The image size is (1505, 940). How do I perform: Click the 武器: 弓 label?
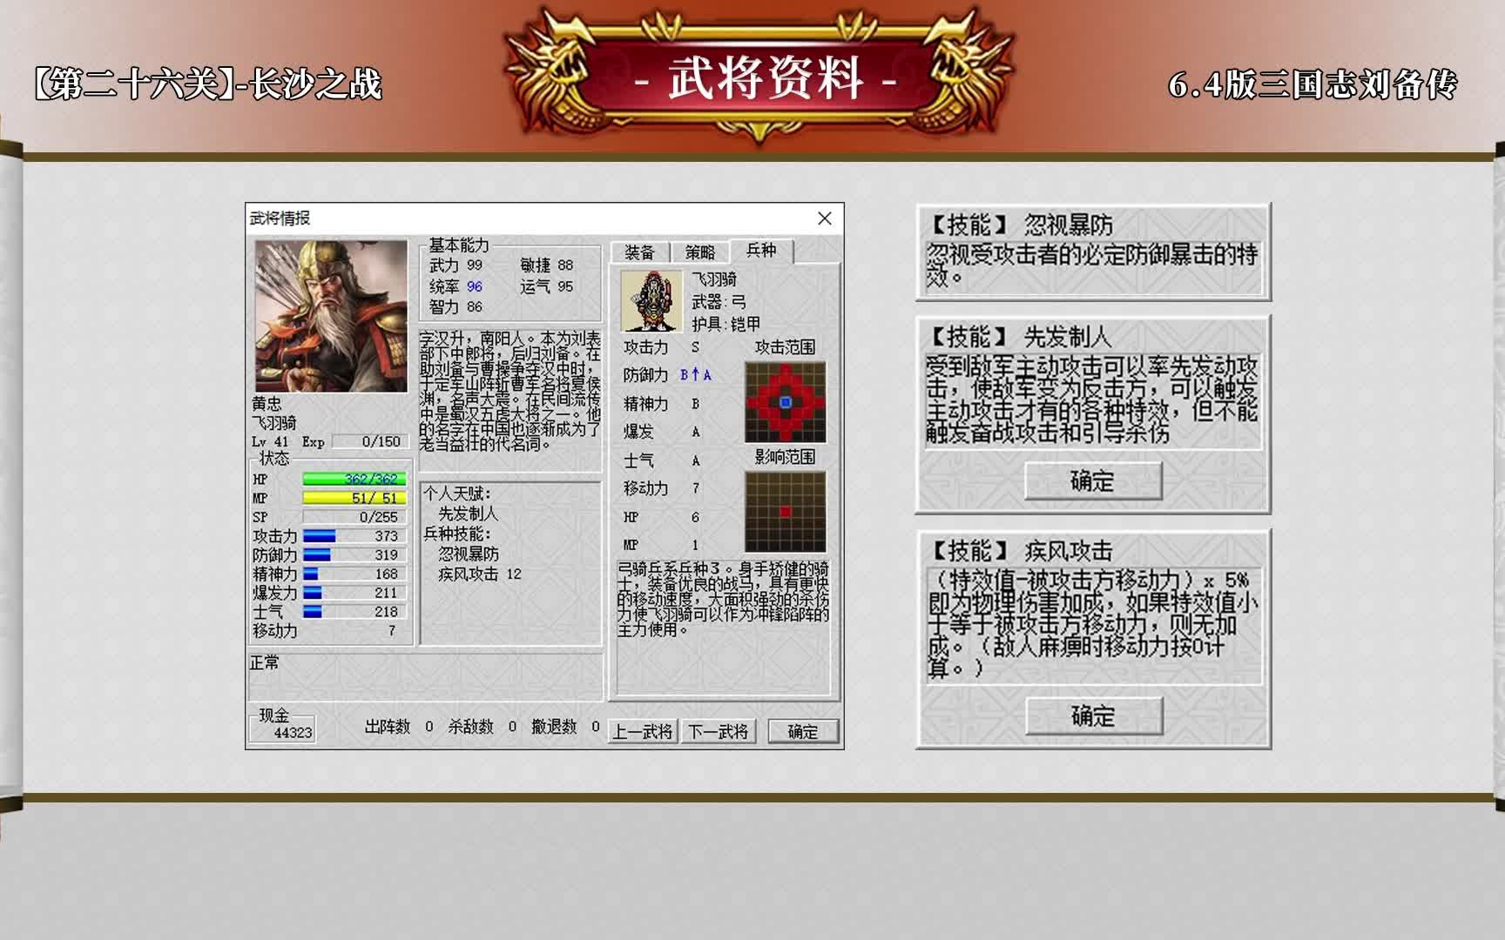pos(719,302)
